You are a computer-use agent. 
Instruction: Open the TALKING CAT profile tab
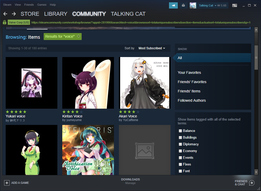(x=128, y=14)
